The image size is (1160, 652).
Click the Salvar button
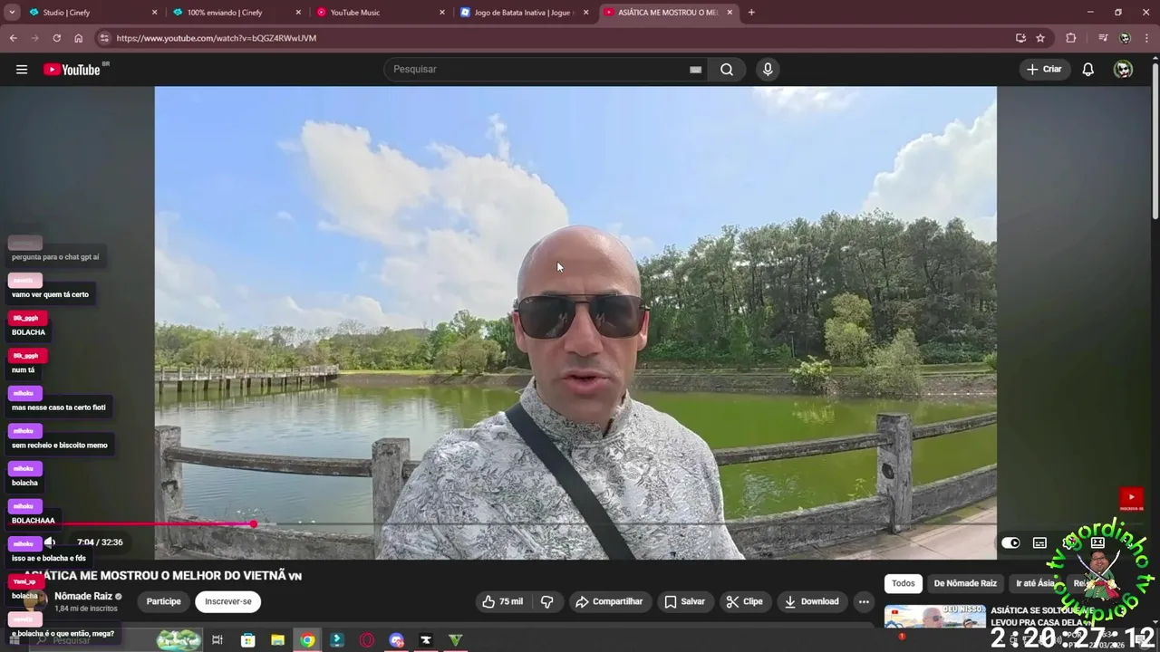(x=684, y=601)
